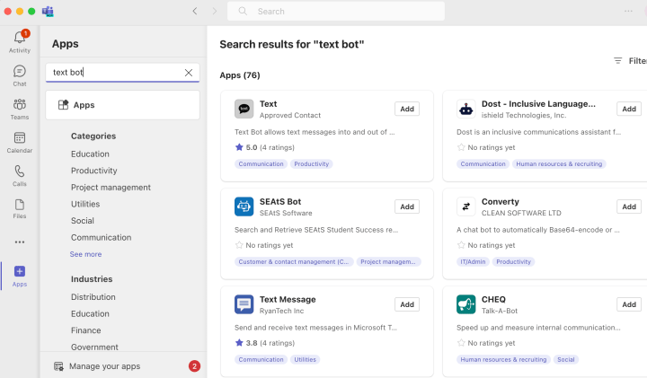Add the Text app

[x=407, y=109]
